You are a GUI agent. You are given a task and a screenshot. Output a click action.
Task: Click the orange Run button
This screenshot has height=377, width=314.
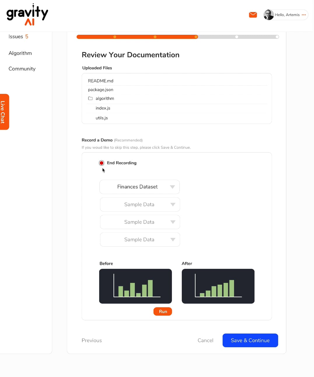(x=163, y=312)
